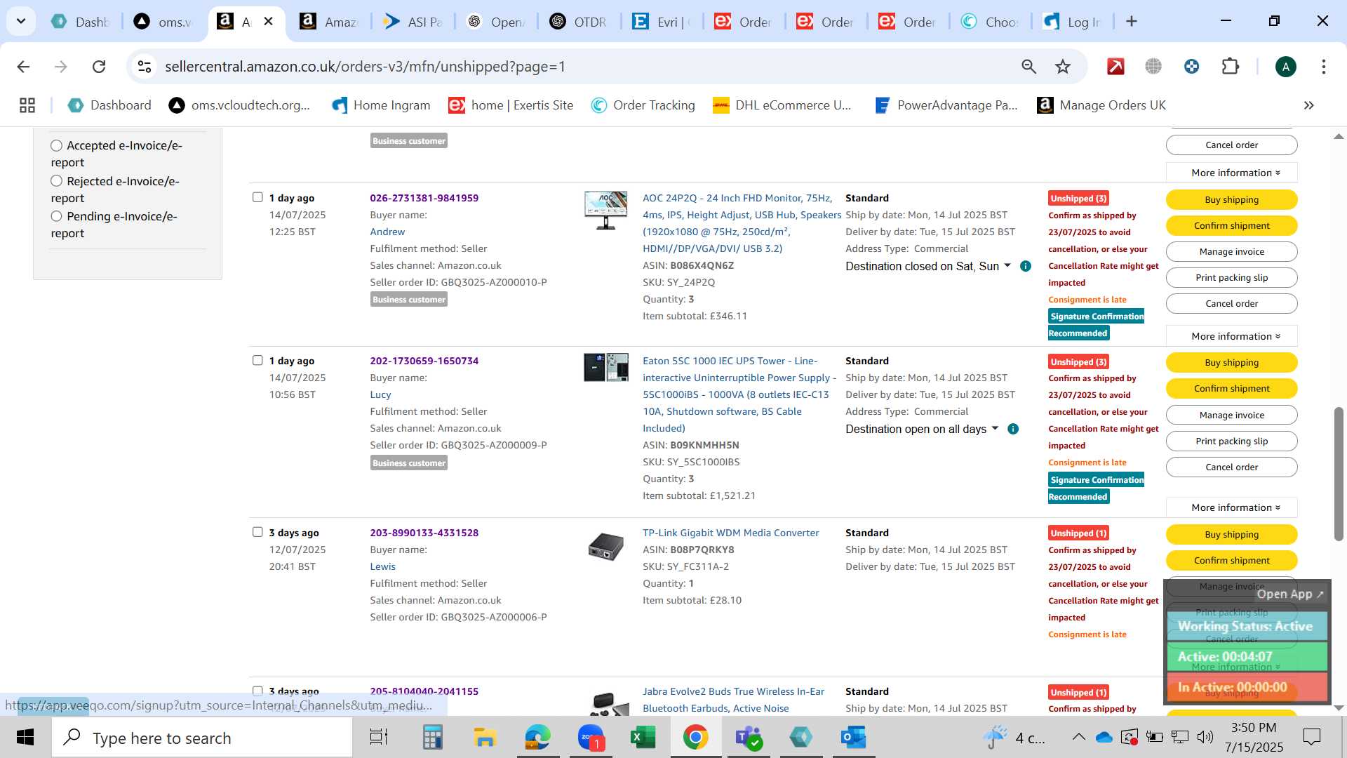Click Manage invoice for the Eaton UPS order
Screen dimensions: 1347x758
[x=1231, y=415]
